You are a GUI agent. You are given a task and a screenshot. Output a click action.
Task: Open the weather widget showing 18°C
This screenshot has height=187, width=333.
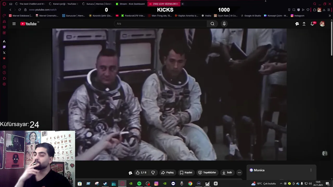264,184
